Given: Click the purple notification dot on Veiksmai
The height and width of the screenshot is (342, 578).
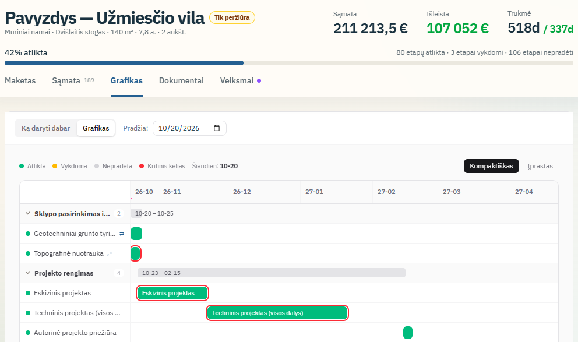Looking at the screenshot, I should [259, 81].
